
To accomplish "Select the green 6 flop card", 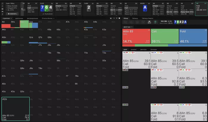I will click(46, 8).
